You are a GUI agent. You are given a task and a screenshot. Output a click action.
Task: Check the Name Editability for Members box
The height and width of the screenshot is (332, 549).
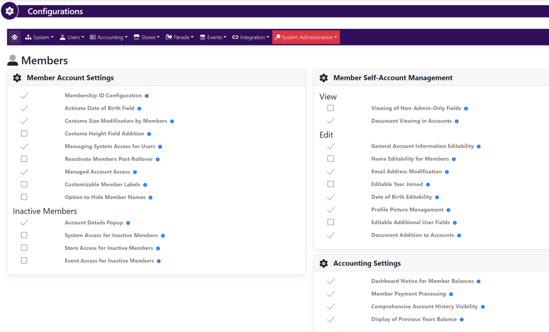[331, 159]
